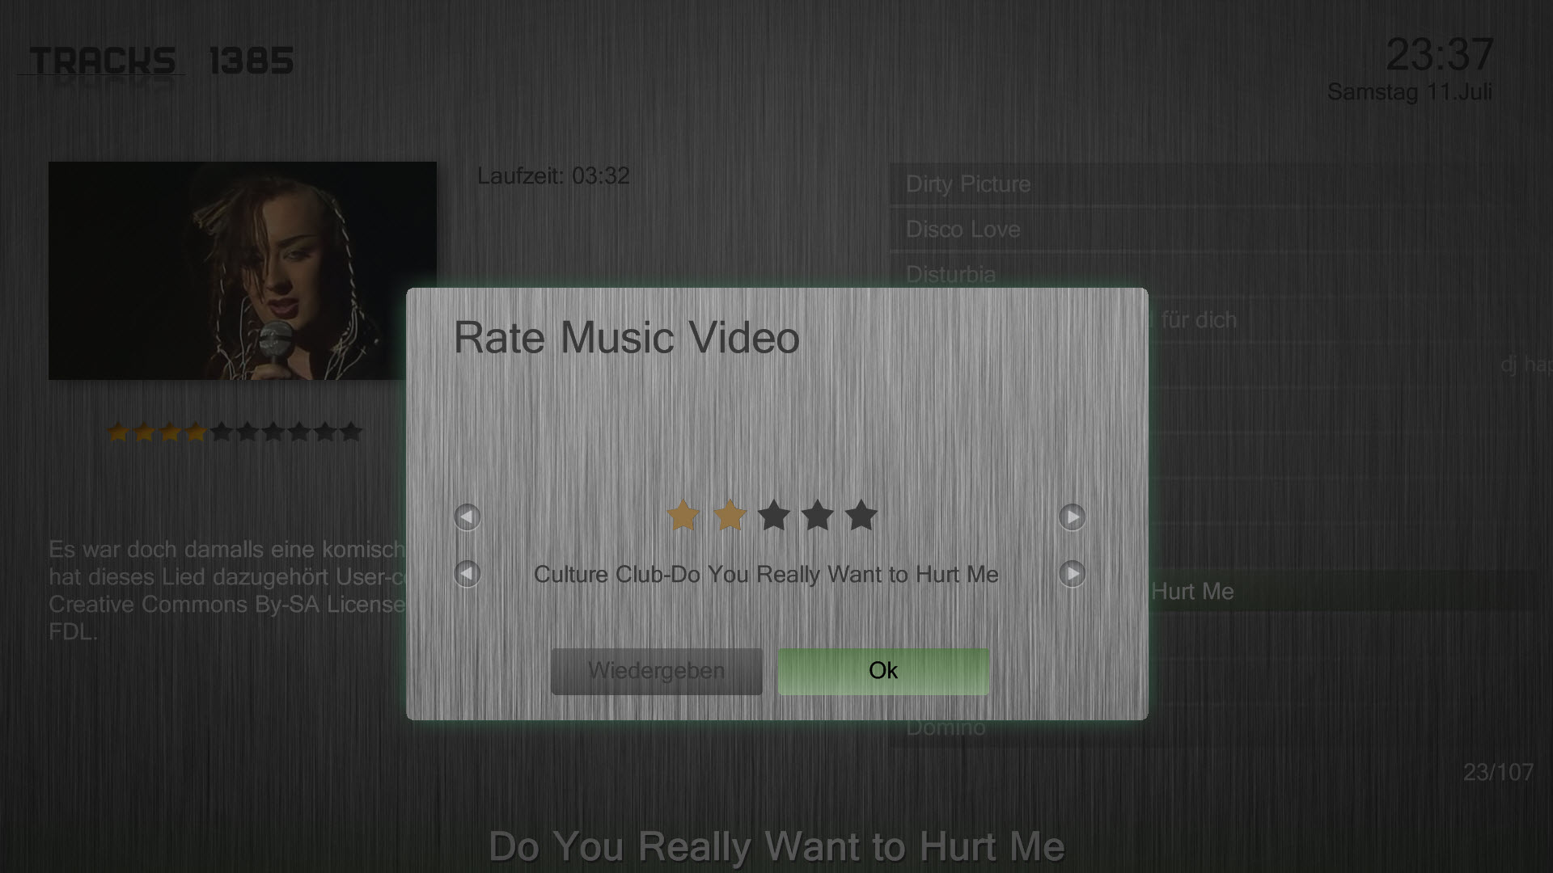
Task: Set rating to four stars in dialog
Action: tap(818, 515)
